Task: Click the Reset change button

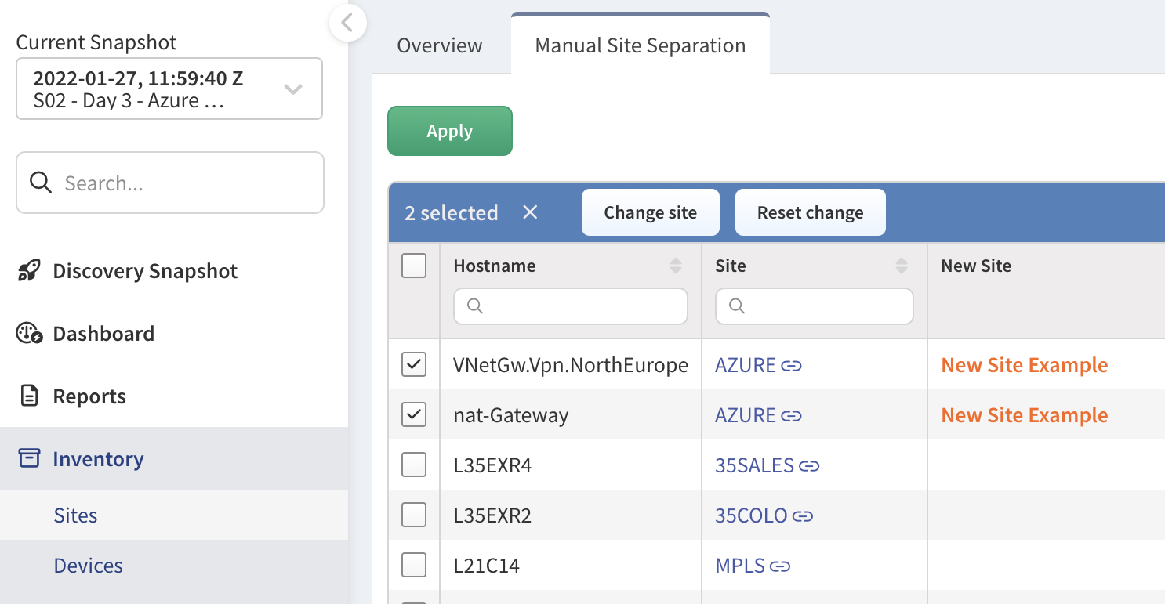Action: click(810, 212)
